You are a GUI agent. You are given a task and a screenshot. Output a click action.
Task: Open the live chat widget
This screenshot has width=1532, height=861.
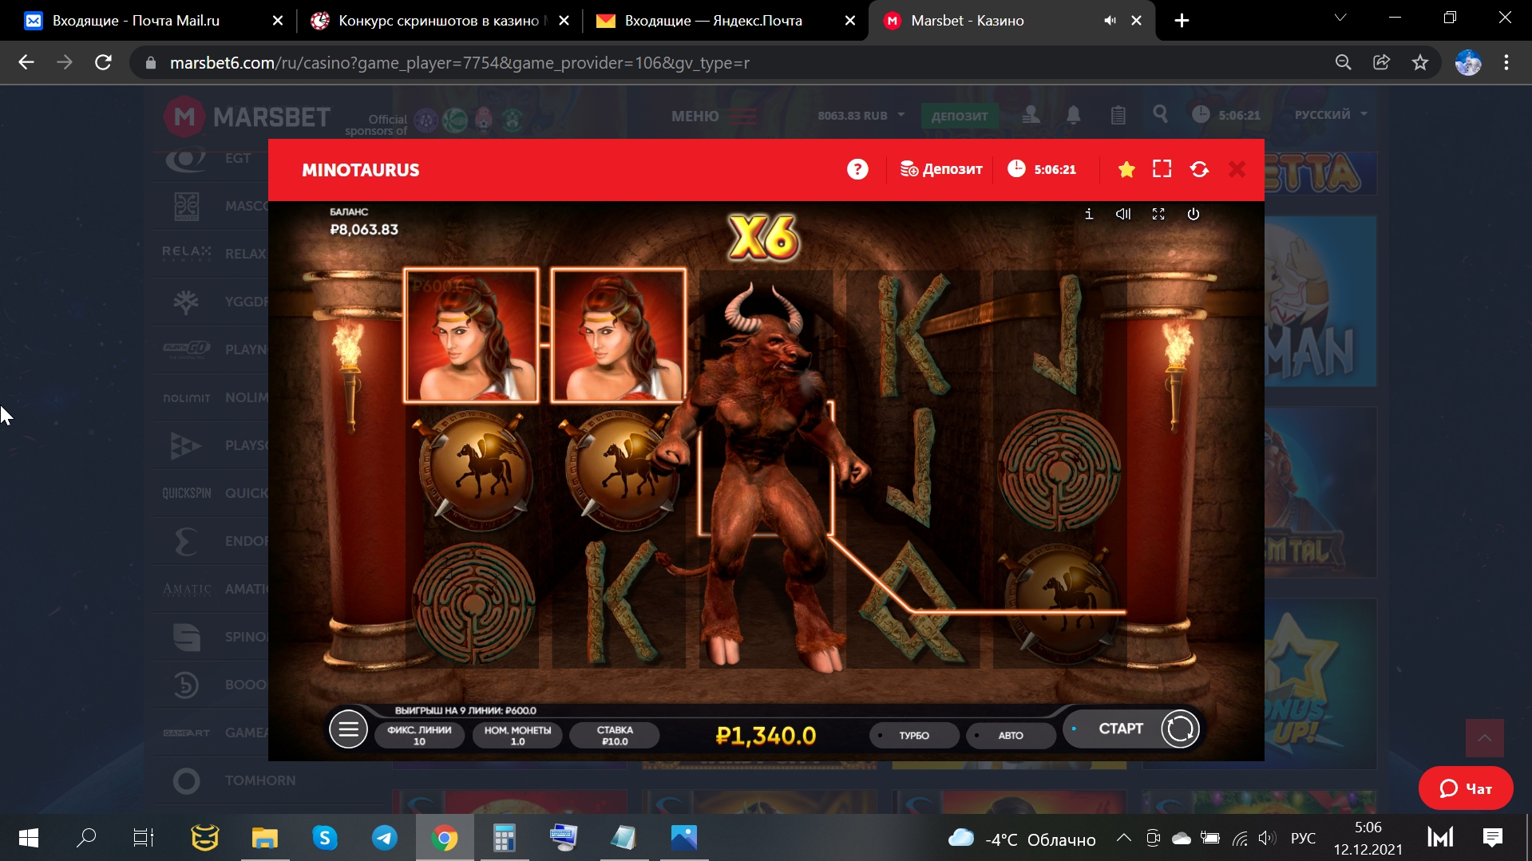point(1465,788)
